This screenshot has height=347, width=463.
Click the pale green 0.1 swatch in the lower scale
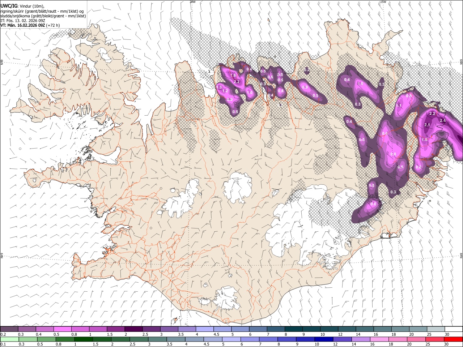coord(9,339)
